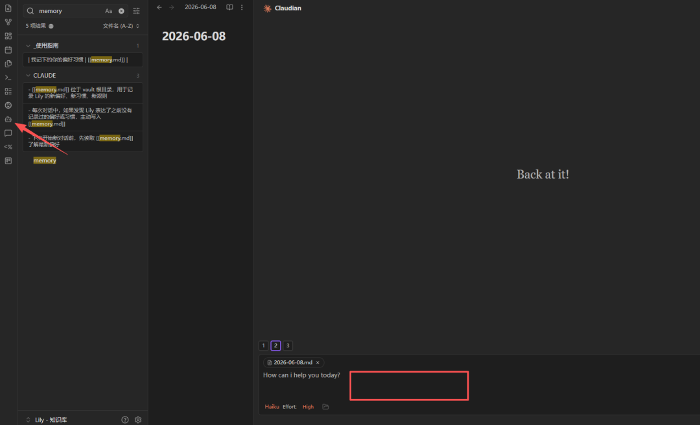
Task: Click the dot icon beside 5 results
Action: (x=51, y=26)
